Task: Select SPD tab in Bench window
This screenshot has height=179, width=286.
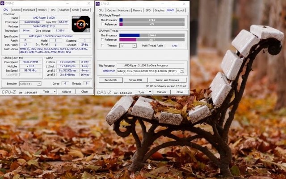Action: pyautogui.click(x=148, y=10)
